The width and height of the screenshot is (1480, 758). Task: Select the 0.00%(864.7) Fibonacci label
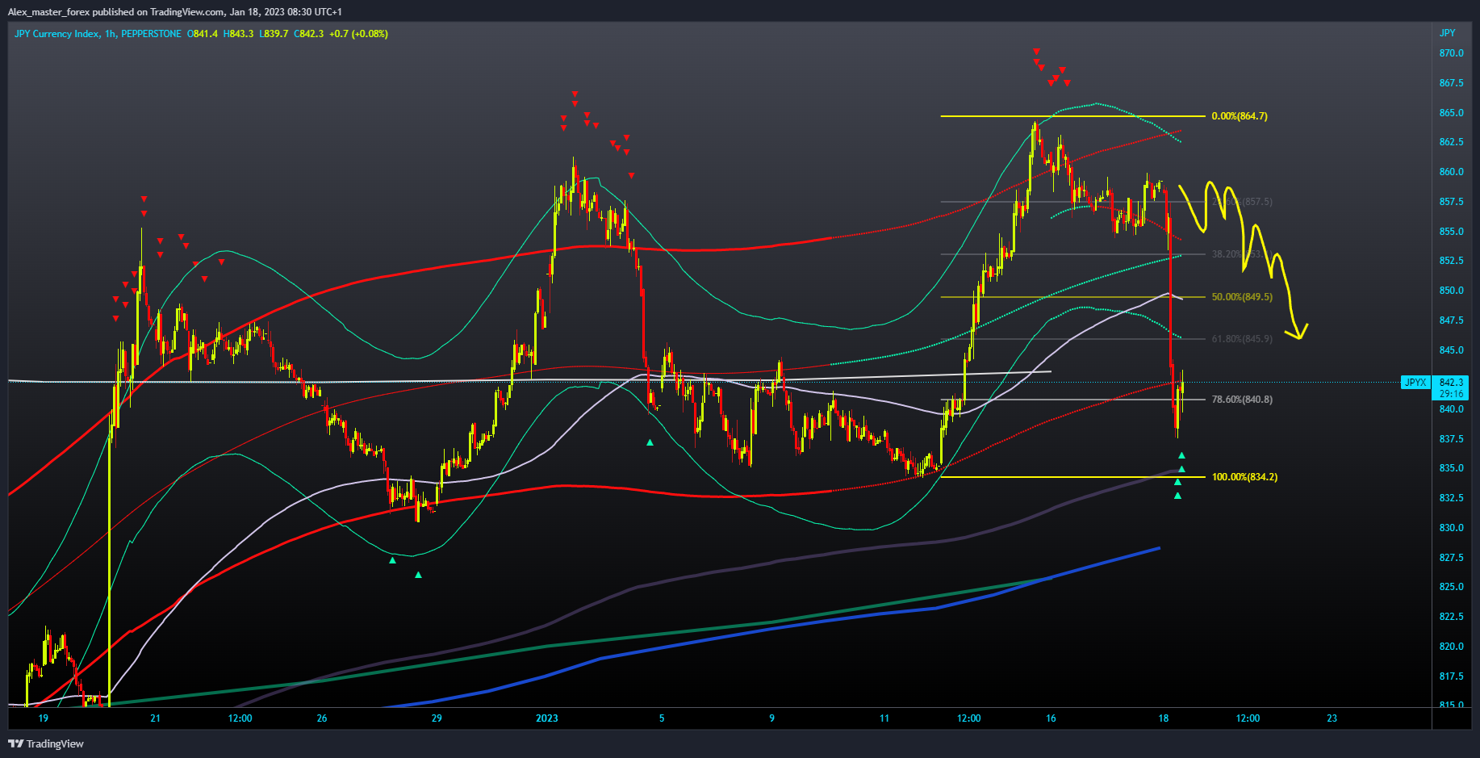(x=1240, y=116)
